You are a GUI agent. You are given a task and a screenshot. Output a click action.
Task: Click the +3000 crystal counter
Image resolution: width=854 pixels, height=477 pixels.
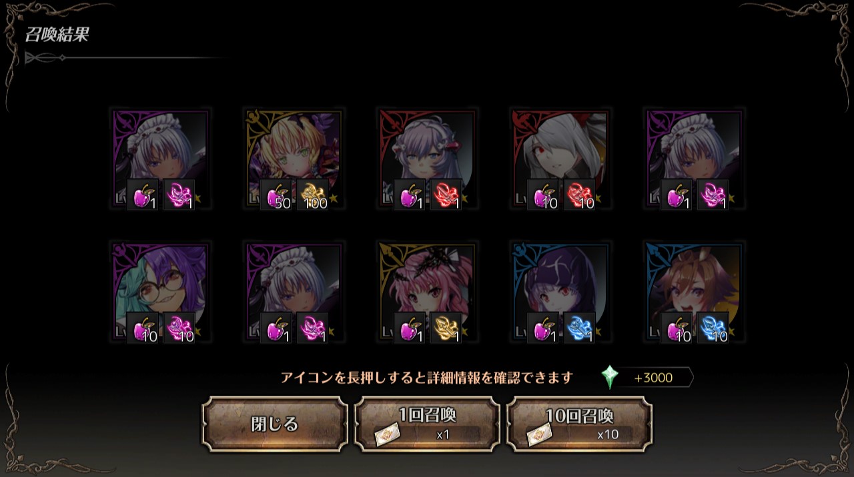[654, 378]
